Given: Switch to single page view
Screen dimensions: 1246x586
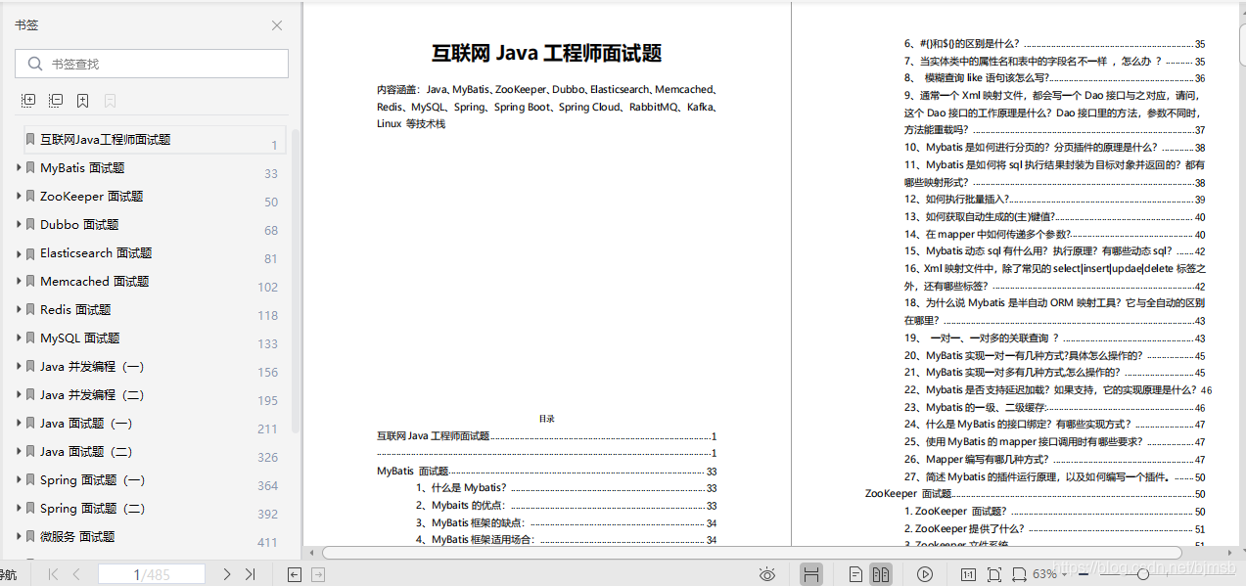Looking at the screenshot, I should click(856, 574).
